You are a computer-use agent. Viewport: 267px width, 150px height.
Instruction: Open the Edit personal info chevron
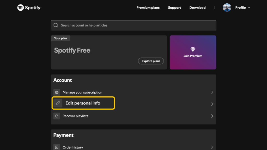pyautogui.click(x=212, y=104)
